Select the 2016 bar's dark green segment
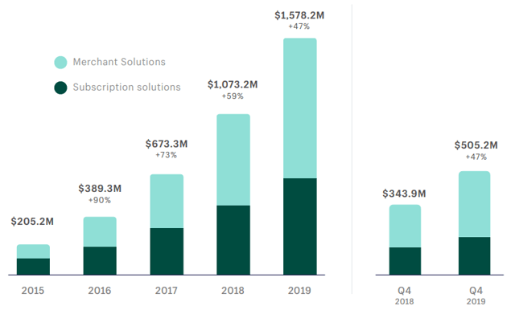 click(100, 260)
